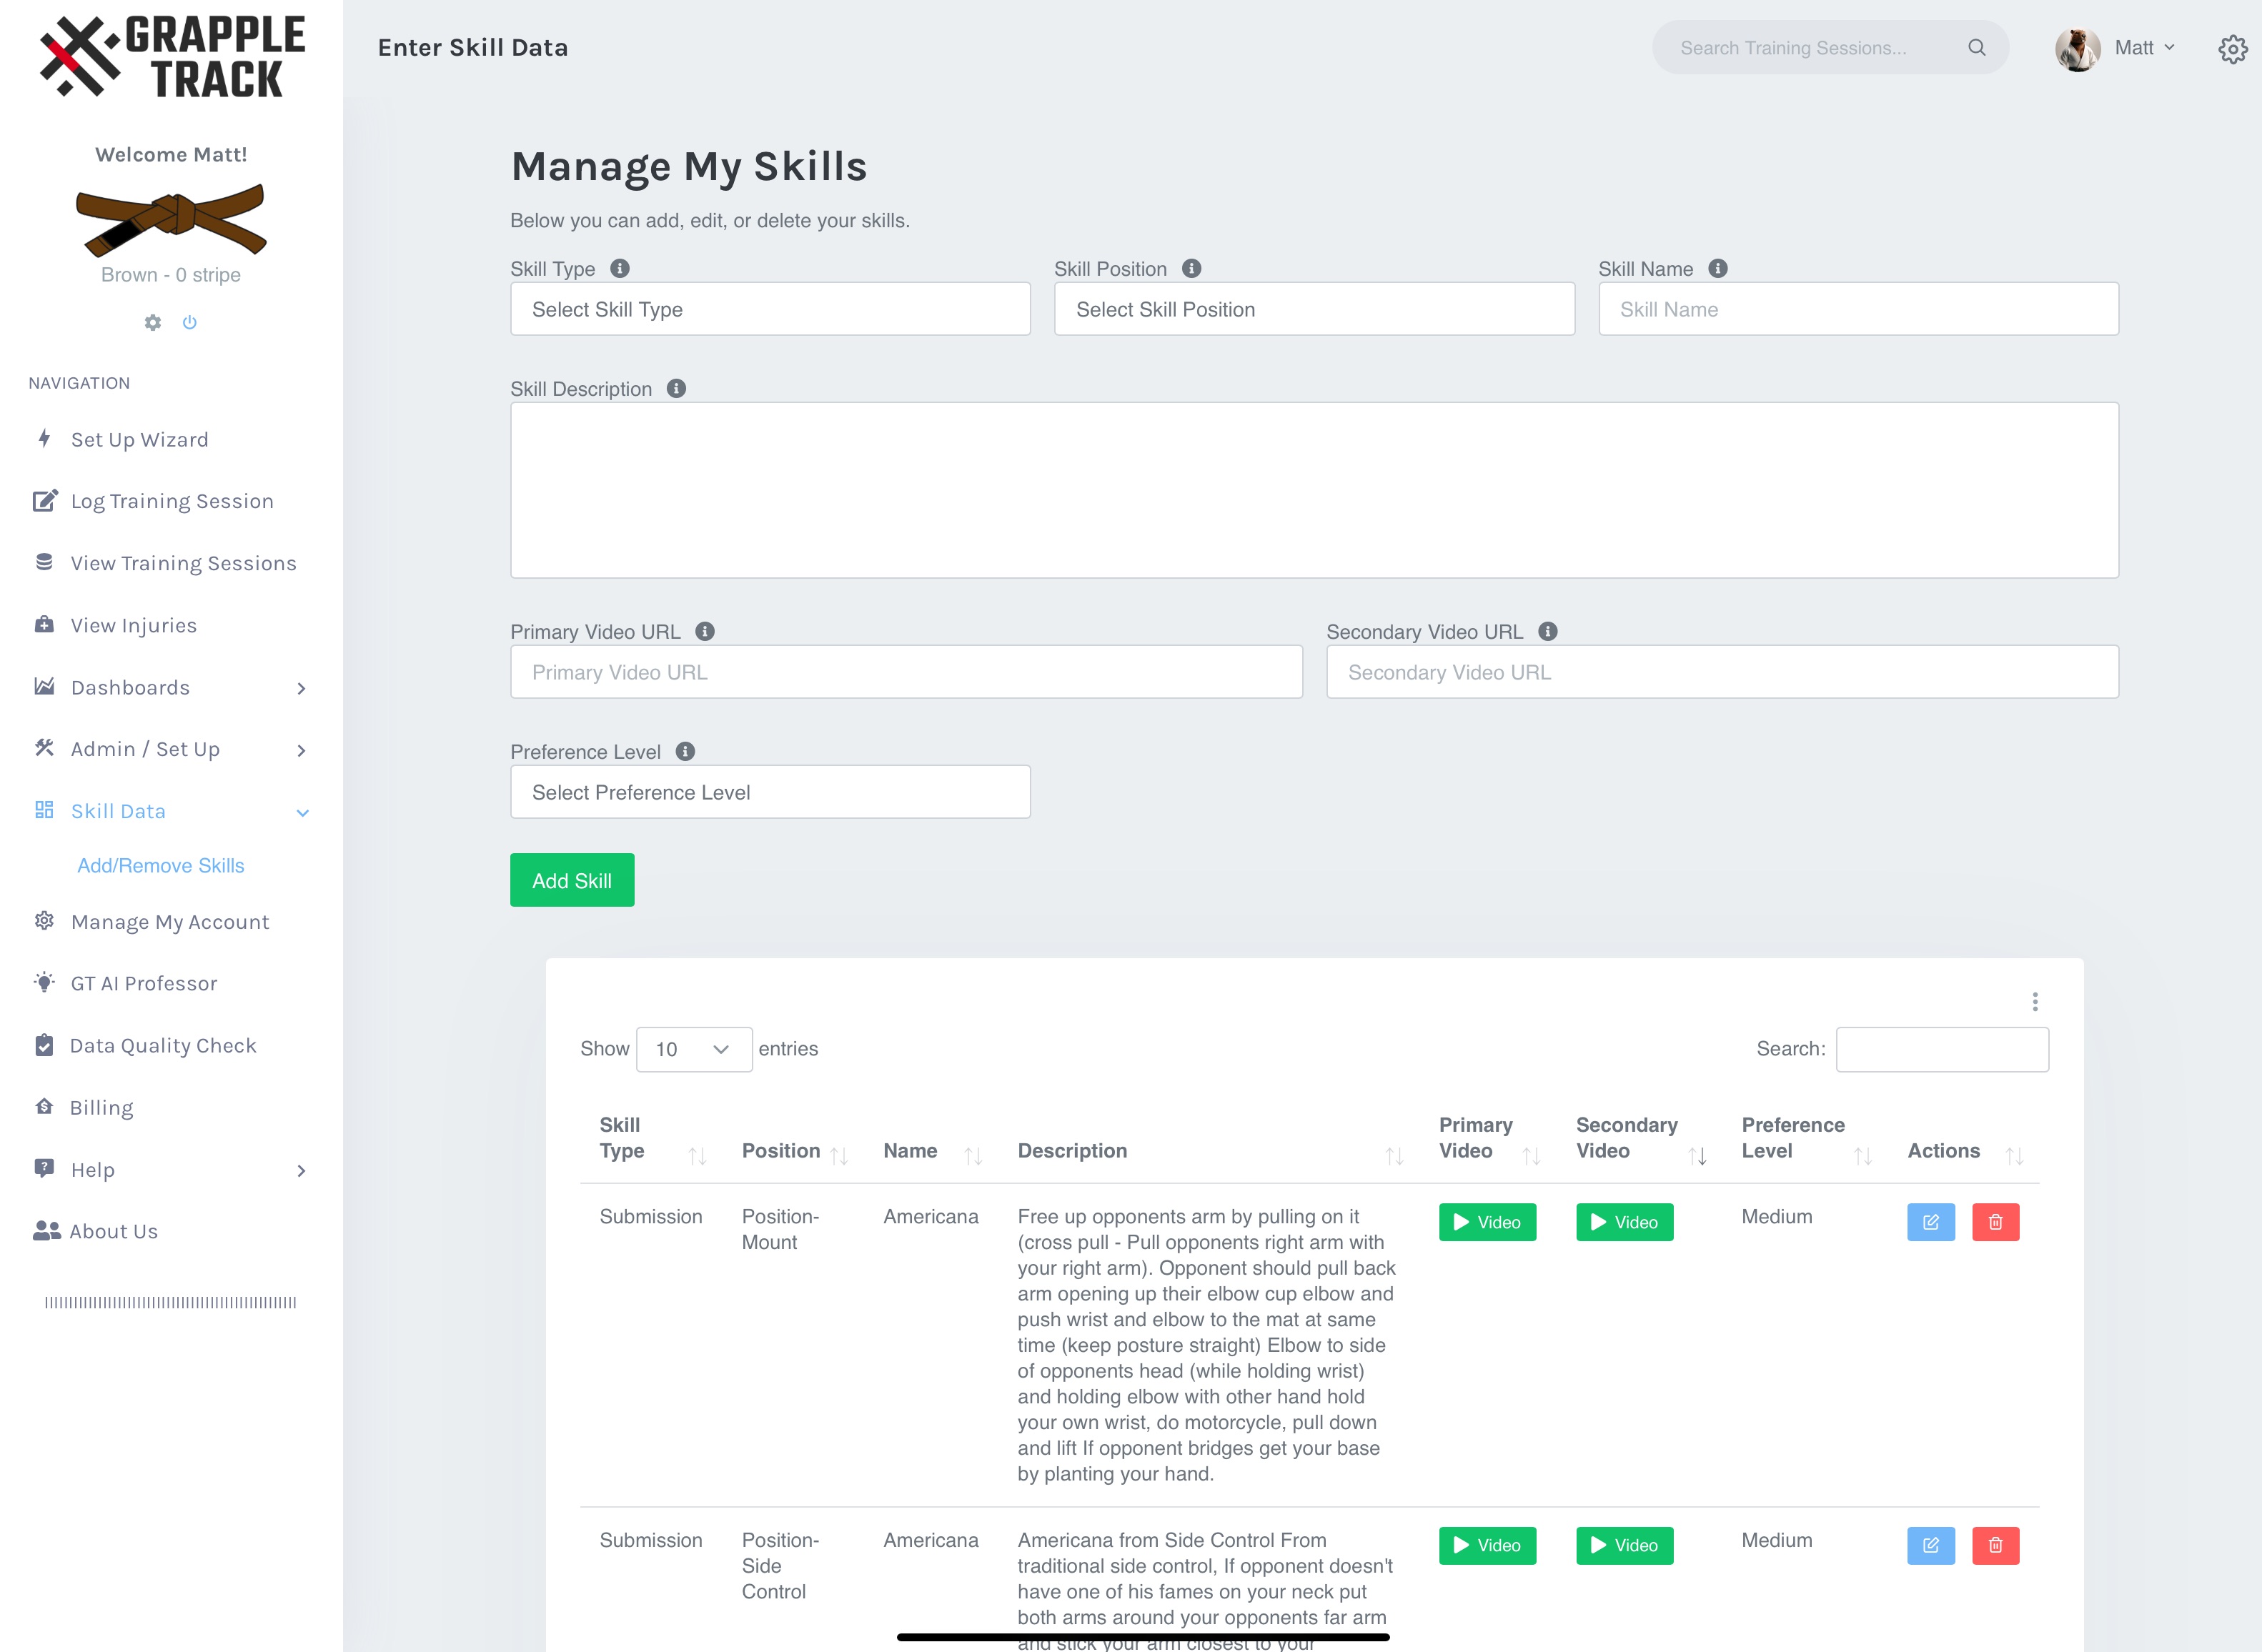This screenshot has width=2262, height=1652.
Task: Click the small gear icon under the belt
Action: (x=153, y=322)
